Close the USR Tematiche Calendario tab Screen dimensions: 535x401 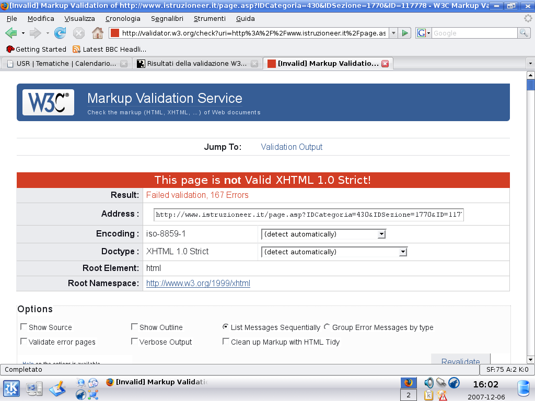tap(124, 64)
